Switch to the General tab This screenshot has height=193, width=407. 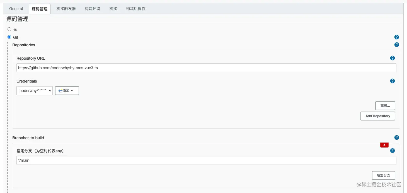pyautogui.click(x=16, y=9)
